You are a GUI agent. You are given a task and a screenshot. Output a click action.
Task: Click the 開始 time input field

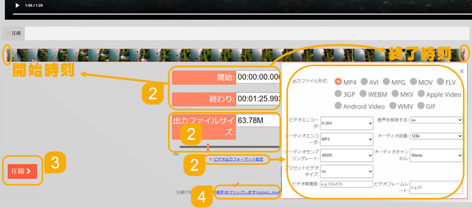pos(258,77)
